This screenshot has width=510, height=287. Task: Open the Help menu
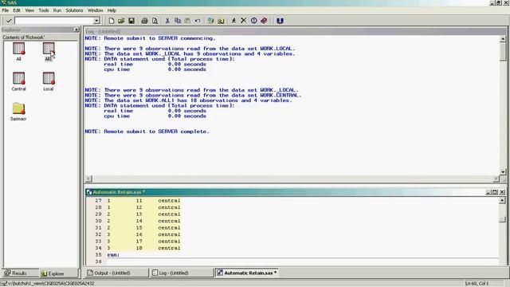coord(112,10)
